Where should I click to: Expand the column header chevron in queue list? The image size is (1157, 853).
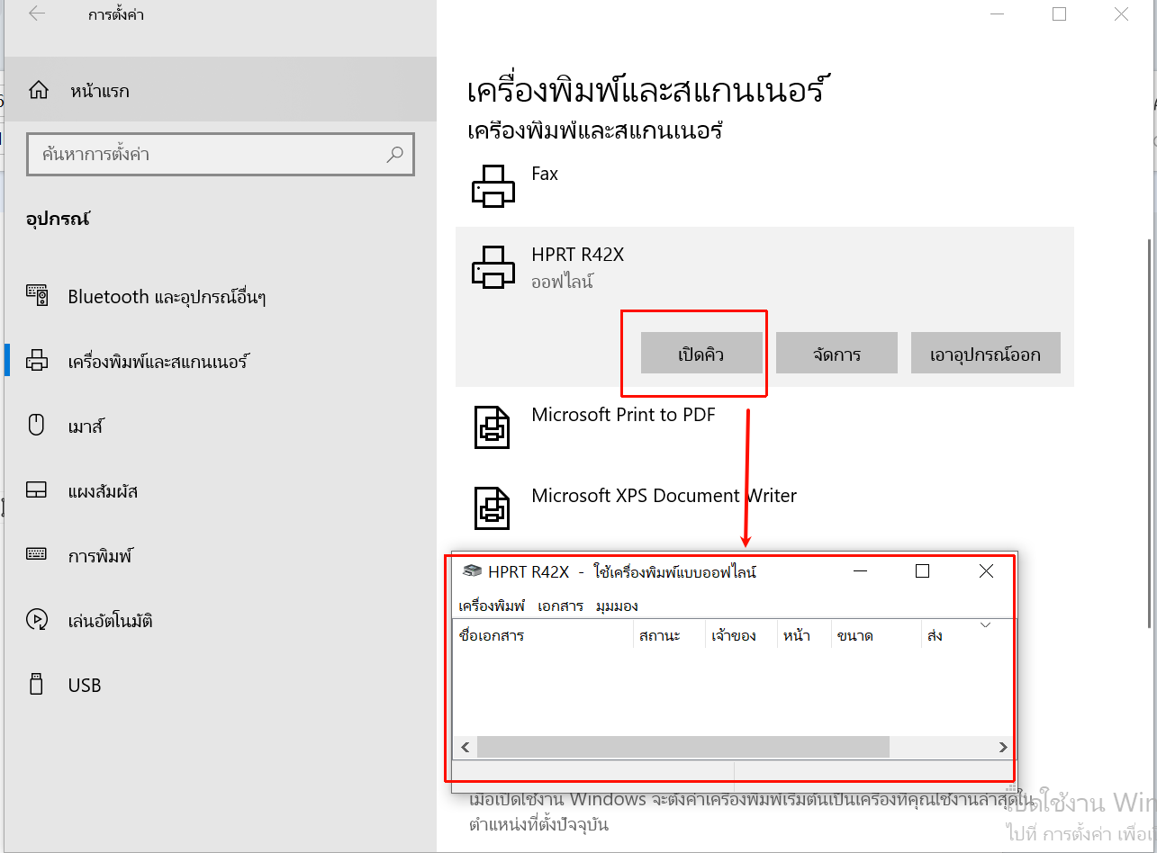click(984, 625)
